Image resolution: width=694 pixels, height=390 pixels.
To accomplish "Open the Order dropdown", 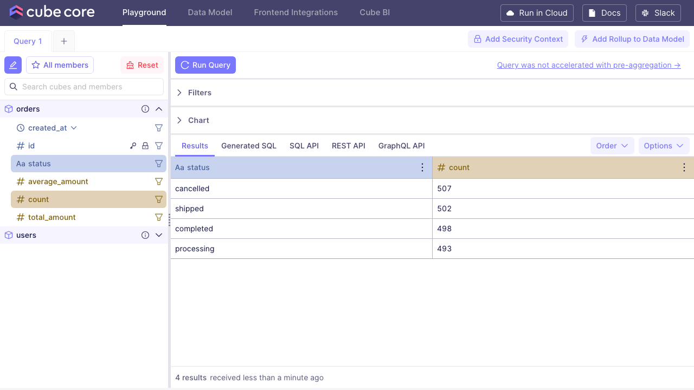I will click(612, 146).
